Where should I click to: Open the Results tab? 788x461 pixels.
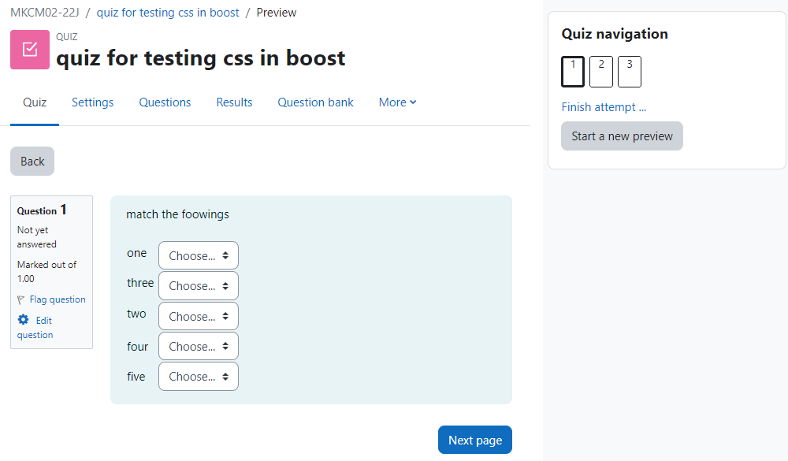(234, 102)
